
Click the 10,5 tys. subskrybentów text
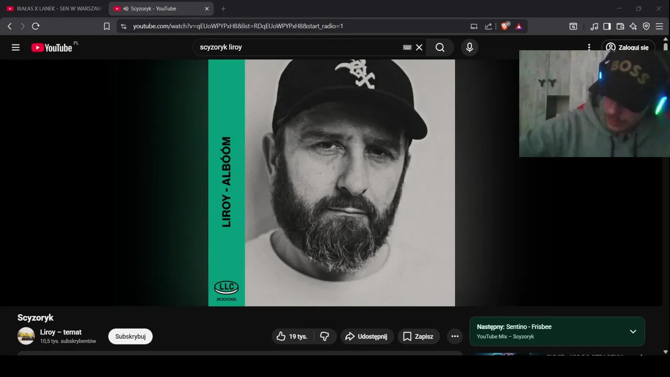point(68,341)
